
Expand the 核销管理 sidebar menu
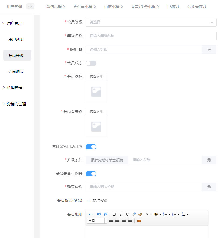[15, 88]
